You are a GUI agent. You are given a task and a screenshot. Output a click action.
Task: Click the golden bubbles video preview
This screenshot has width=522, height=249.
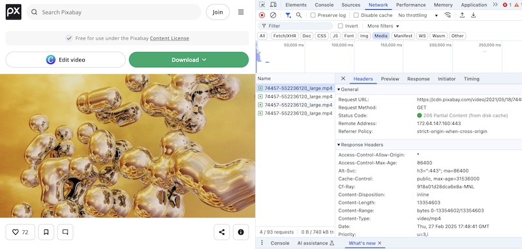(127, 145)
